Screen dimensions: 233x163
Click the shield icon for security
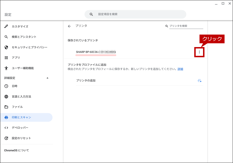(6, 47)
